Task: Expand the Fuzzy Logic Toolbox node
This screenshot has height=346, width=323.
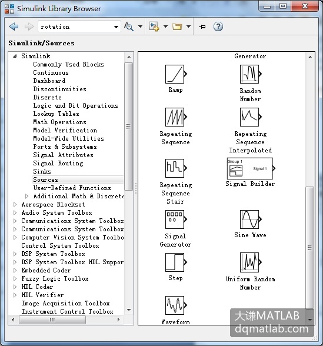Action: [x=15, y=278]
